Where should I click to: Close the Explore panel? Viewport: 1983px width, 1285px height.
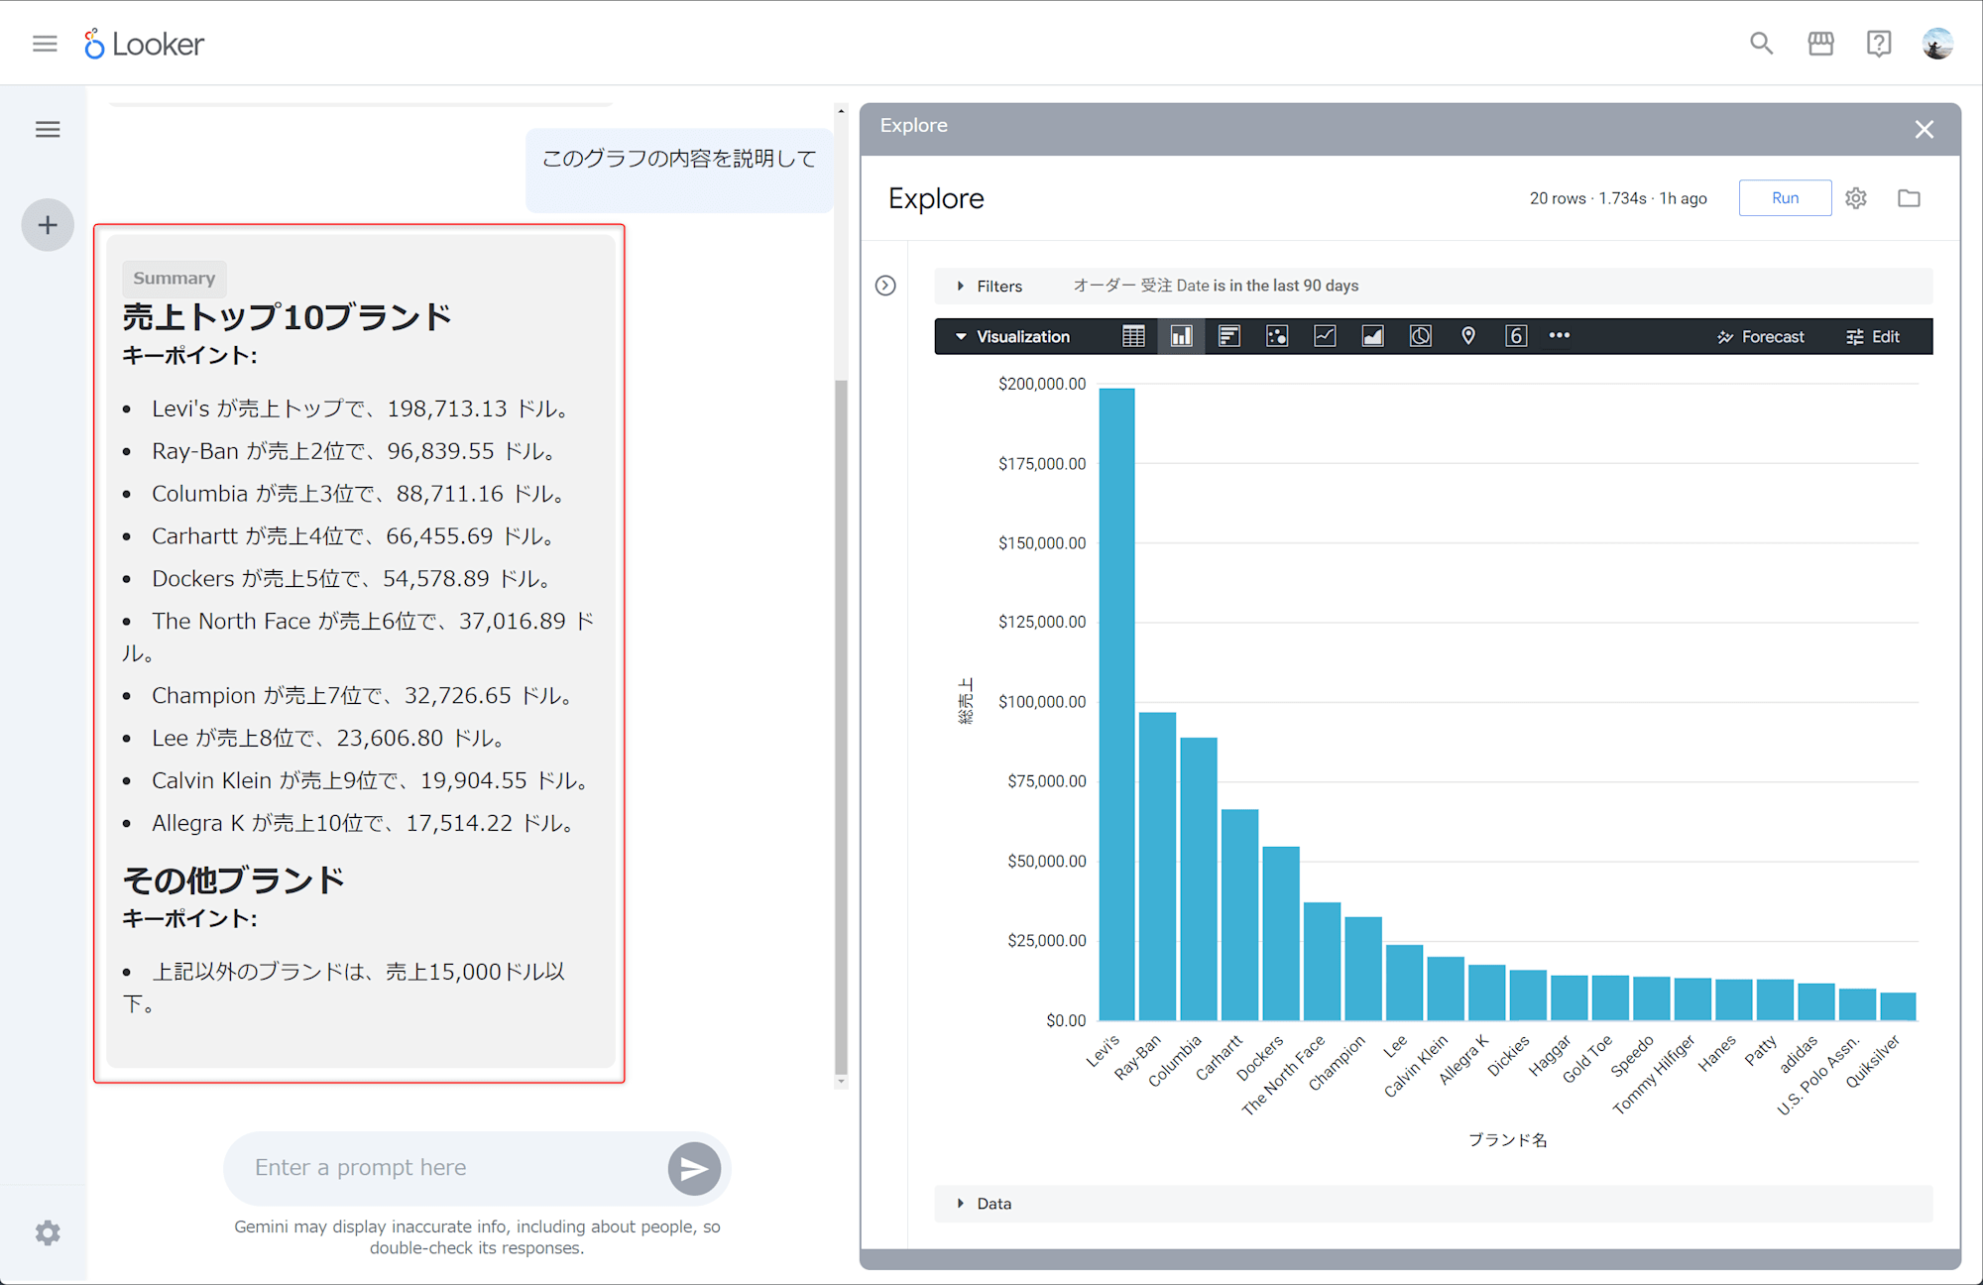[x=1925, y=129]
